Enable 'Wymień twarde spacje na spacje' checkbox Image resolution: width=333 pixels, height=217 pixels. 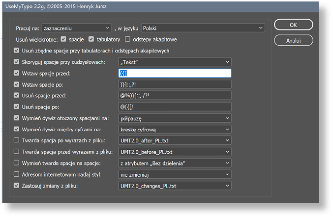[x=16, y=163]
